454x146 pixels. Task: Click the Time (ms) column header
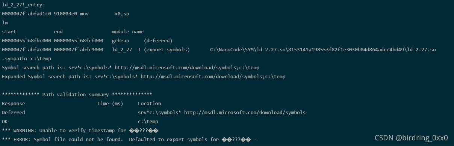(x=110, y=103)
